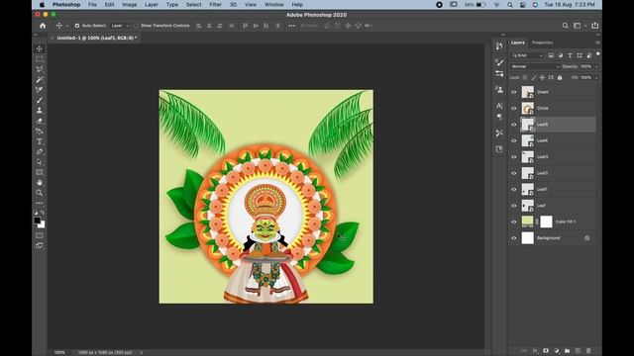Select the Brush tool
Viewport: 634px width, 356px height.
click(x=40, y=100)
